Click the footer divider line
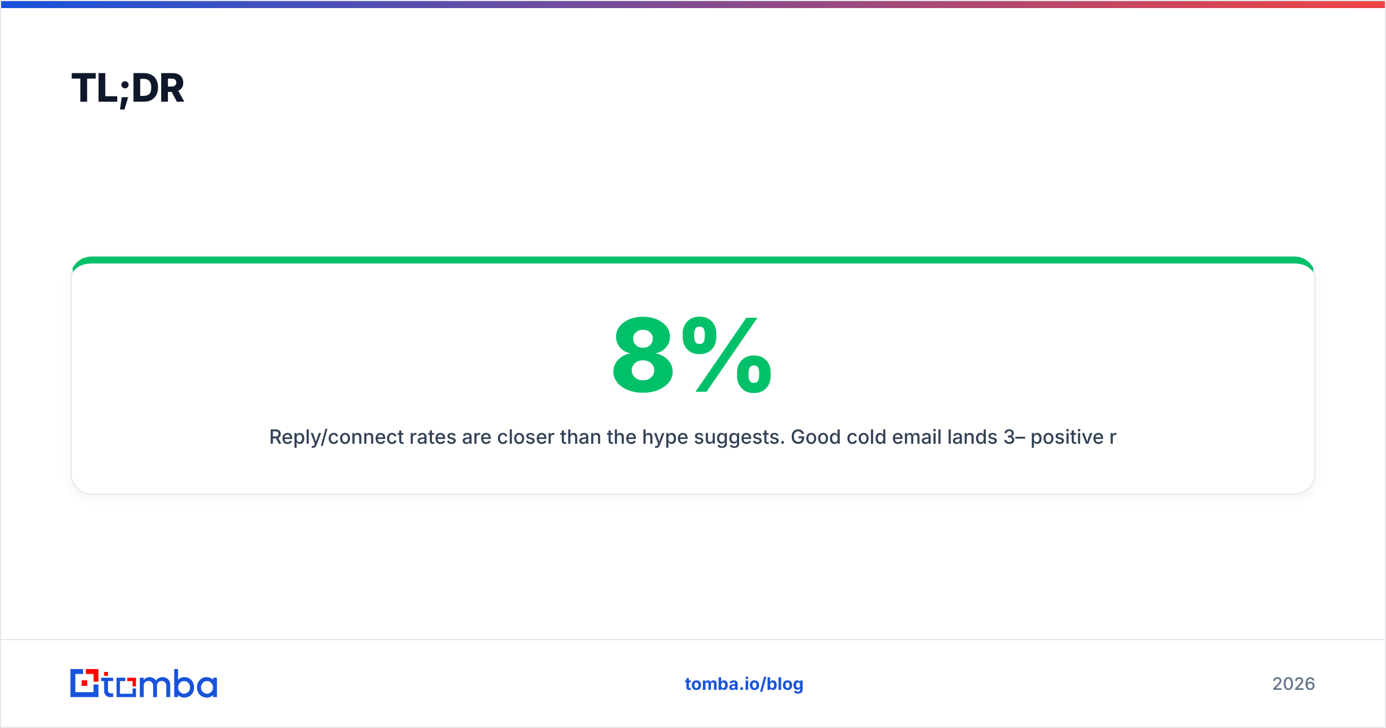The width and height of the screenshot is (1386, 728). coord(693,640)
